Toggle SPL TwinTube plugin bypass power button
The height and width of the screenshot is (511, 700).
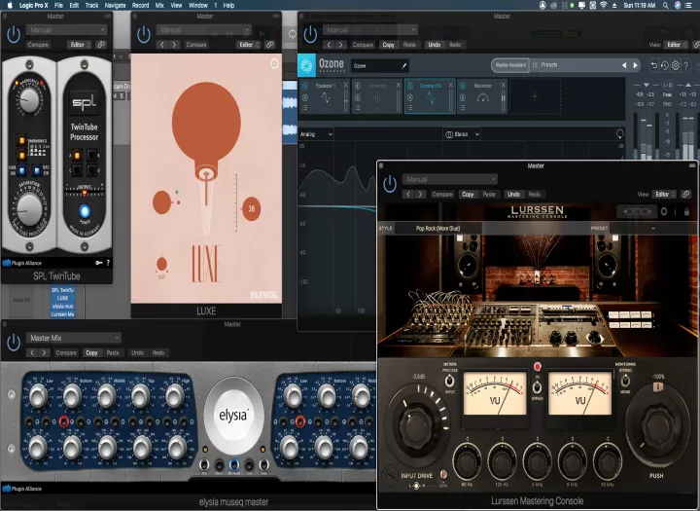point(14,34)
